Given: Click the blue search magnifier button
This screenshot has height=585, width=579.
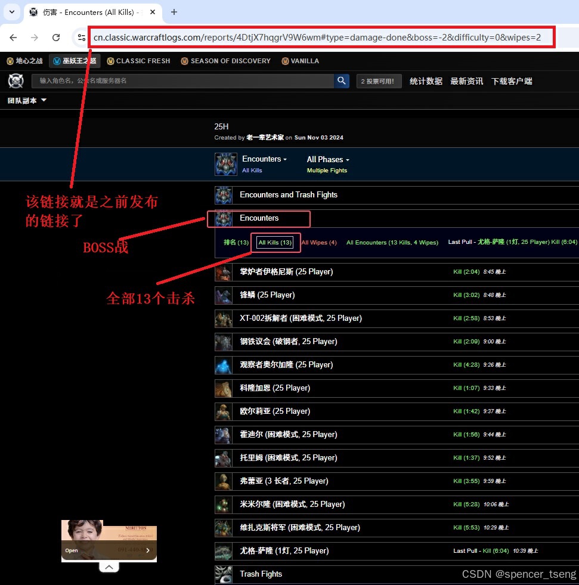Looking at the screenshot, I should (x=341, y=81).
